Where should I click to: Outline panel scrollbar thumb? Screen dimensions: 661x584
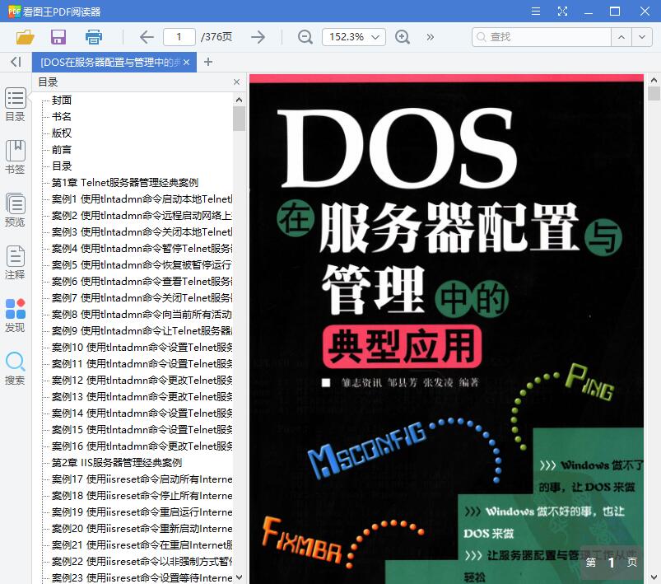coord(239,119)
